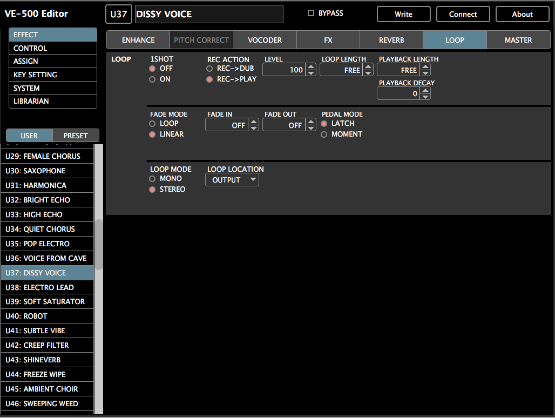Image resolution: width=555 pixels, height=418 pixels.
Task: Select patch U30: SAXOPHONE
Action: [48, 171]
